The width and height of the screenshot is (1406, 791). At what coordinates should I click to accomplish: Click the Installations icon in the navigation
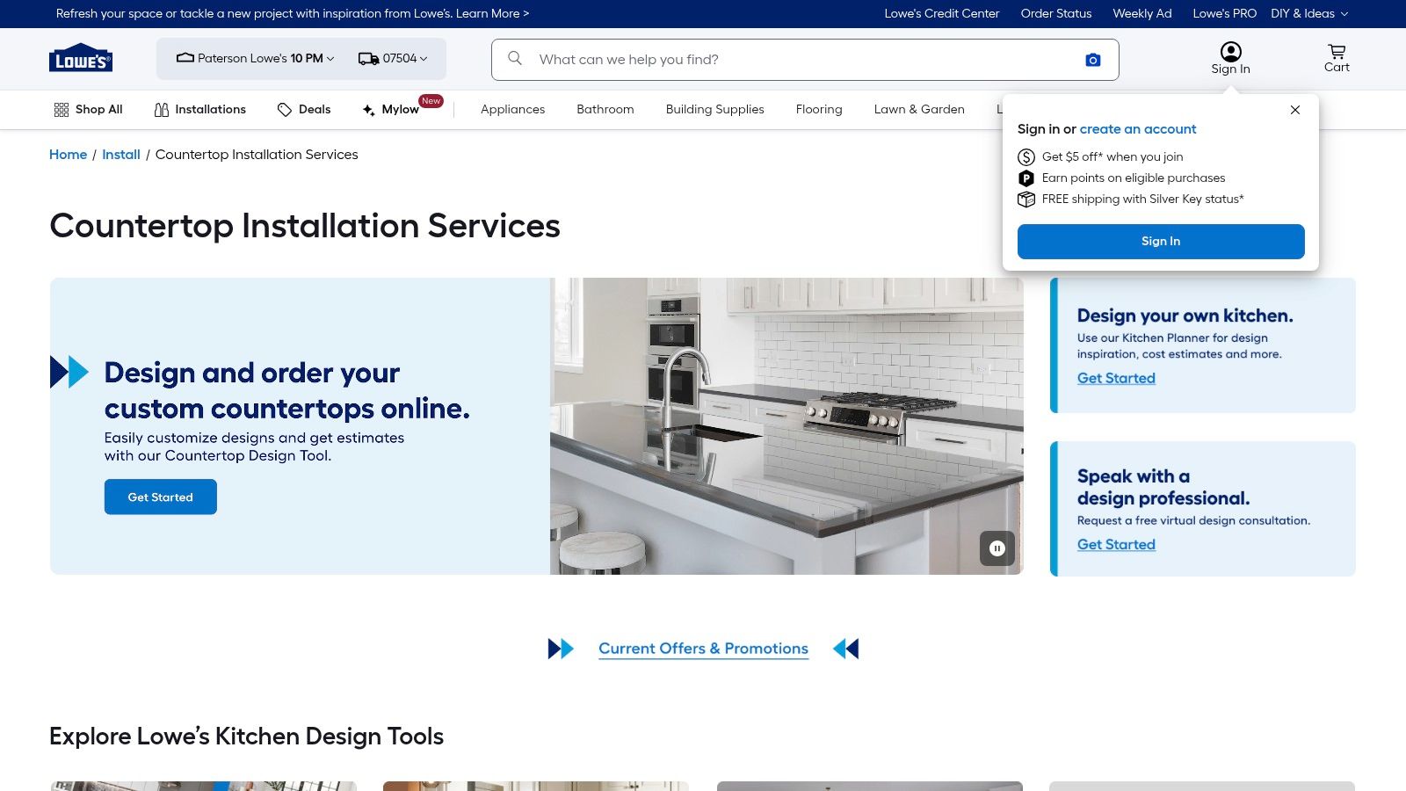[162, 109]
